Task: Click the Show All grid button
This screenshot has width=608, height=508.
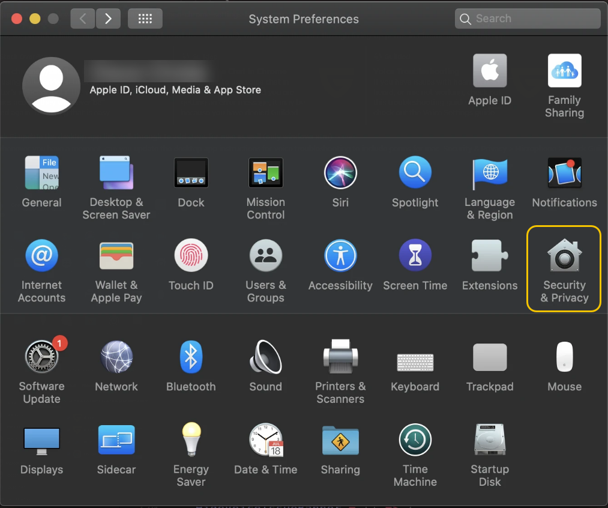Action: [x=145, y=19]
